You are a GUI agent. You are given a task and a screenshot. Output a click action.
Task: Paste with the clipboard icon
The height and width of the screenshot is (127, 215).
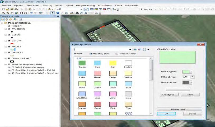click(x=30, y=9)
